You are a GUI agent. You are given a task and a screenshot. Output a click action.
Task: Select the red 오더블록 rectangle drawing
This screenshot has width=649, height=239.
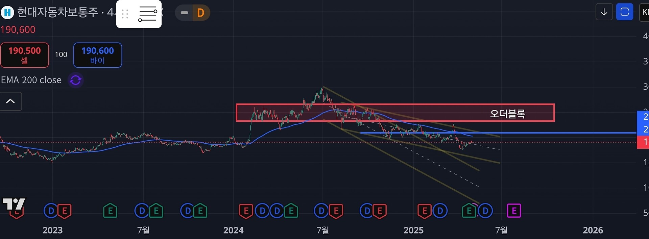[x=395, y=113]
